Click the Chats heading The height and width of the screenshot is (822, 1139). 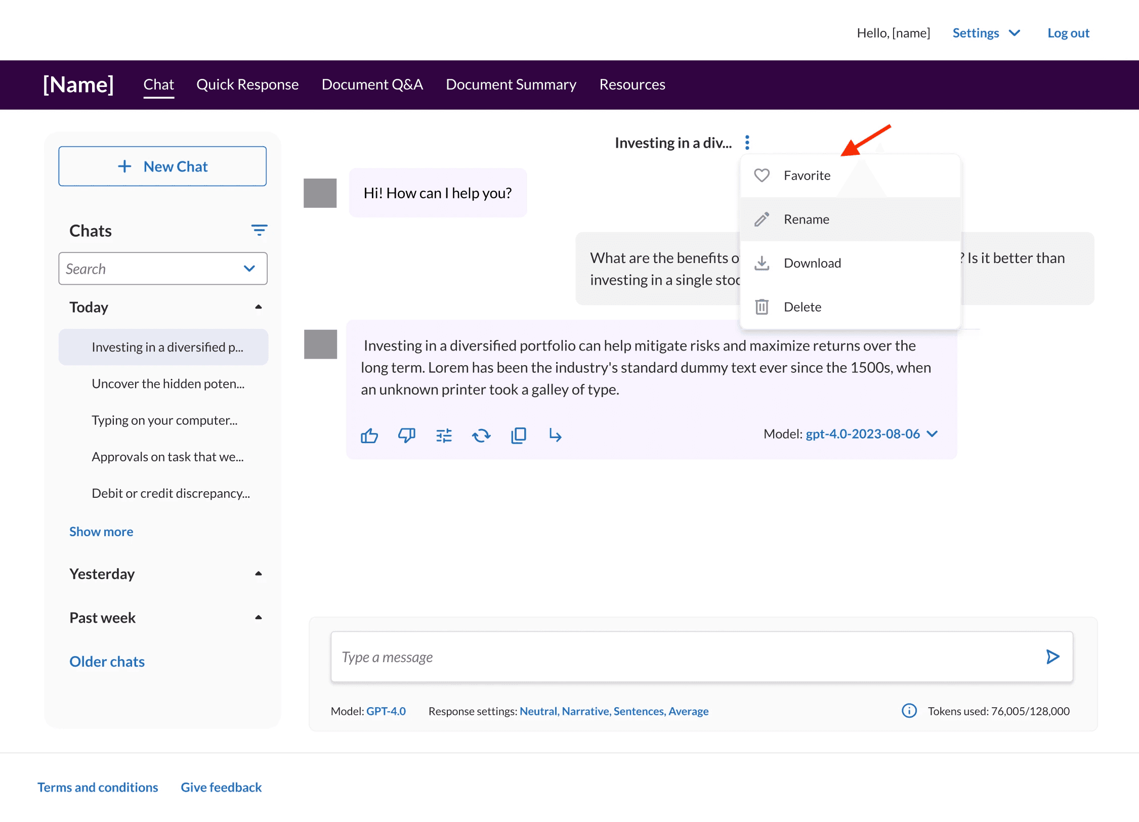(90, 231)
